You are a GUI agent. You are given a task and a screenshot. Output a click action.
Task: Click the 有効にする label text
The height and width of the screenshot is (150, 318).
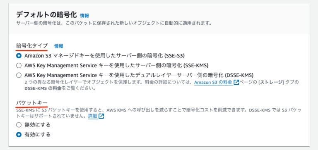pos(37,135)
